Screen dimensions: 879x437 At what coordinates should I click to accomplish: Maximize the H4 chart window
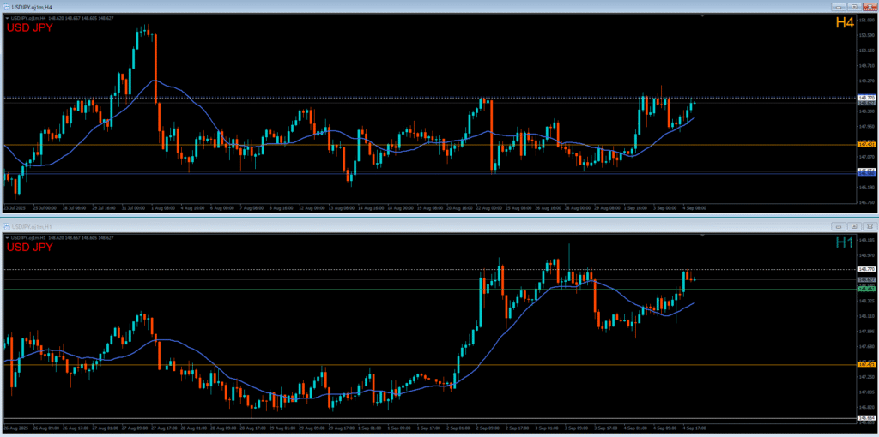point(854,7)
